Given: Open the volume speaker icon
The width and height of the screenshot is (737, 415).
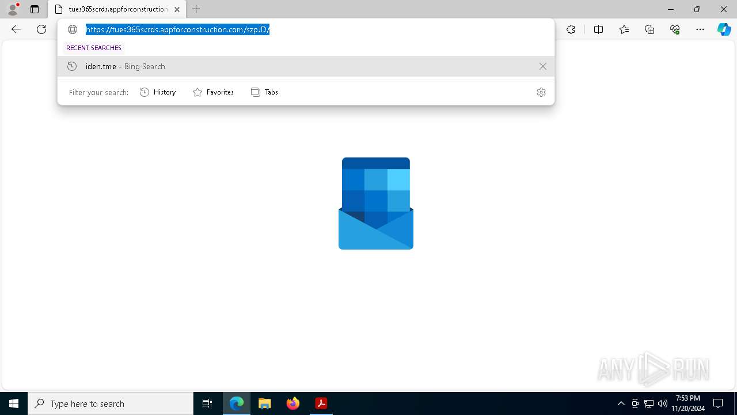Looking at the screenshot, I should pyautogui.click(x=663, y=403).
